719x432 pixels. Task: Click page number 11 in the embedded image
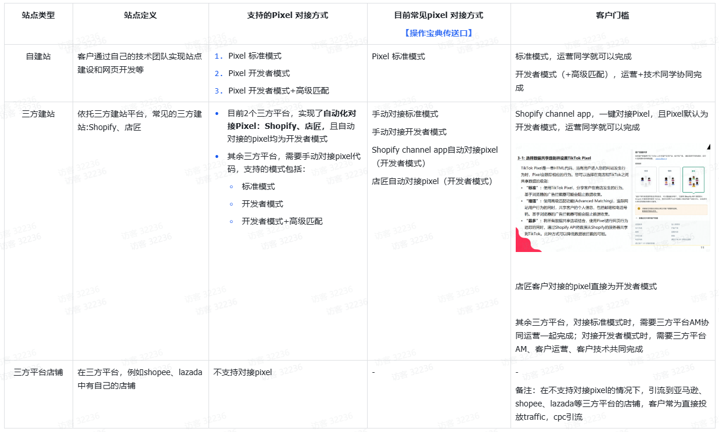tap(702, 247)
